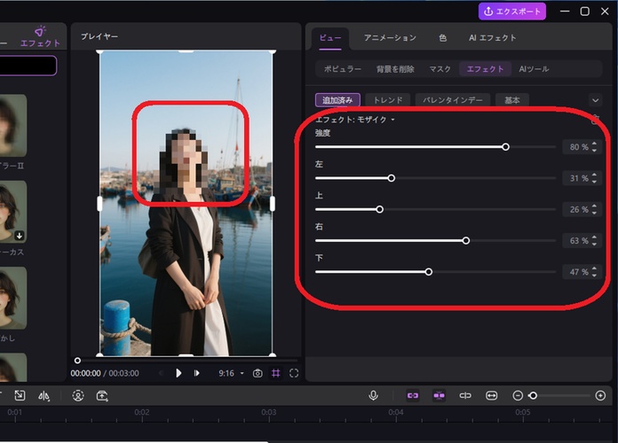Fit the timeline to window width
Viewport: 618px width, 443px height.
(492, 395)
